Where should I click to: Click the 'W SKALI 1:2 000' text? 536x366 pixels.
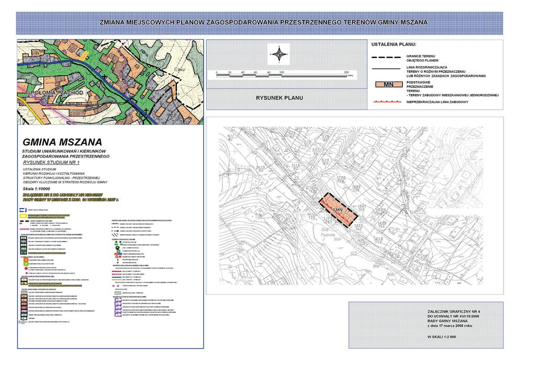[442, 337]
